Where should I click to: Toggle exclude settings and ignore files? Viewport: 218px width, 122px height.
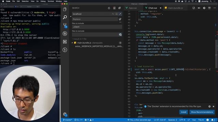tap(120, 35)
